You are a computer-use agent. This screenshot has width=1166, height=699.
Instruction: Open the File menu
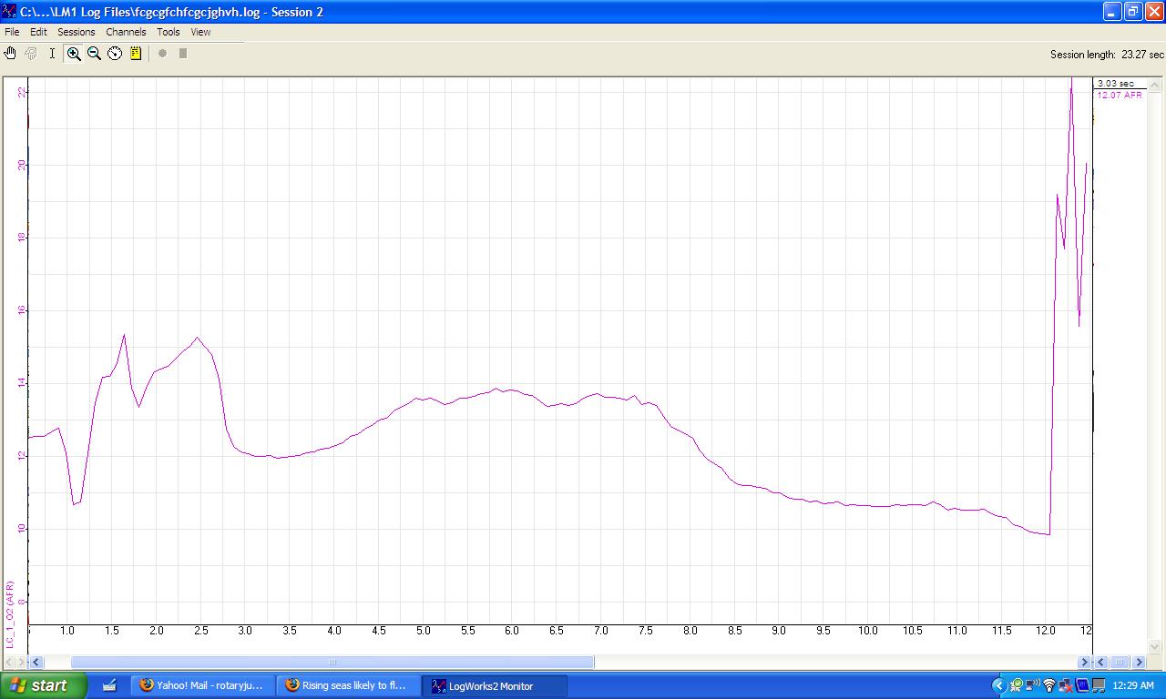(12, 32)
